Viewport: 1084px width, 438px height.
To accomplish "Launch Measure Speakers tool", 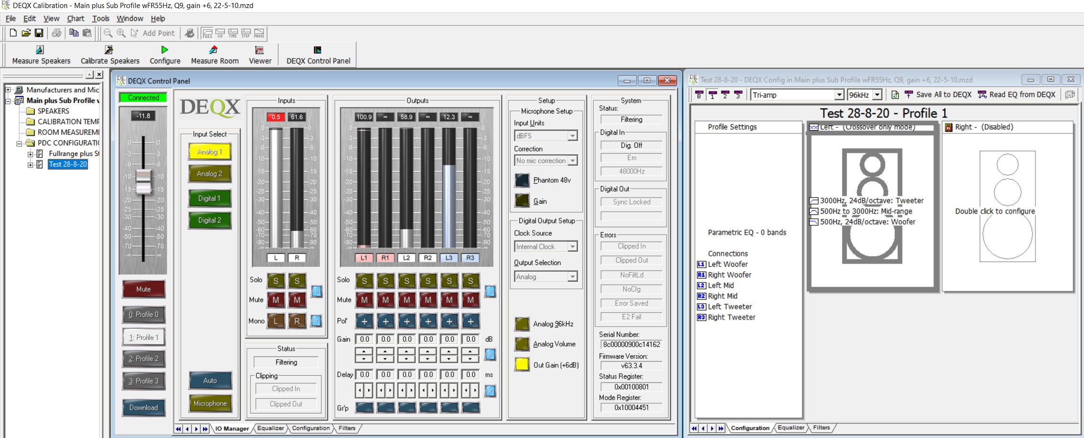I will (x=41, y=55).
